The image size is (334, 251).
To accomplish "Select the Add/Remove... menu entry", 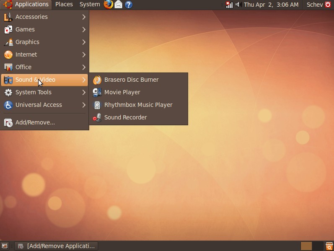I will pos(44,122).
